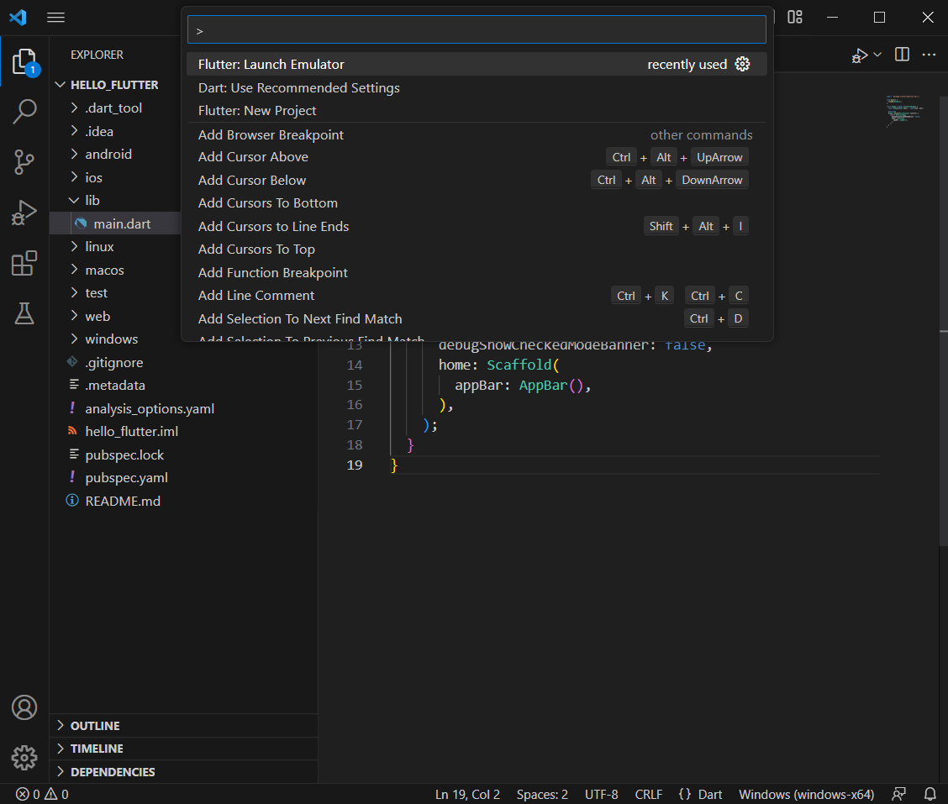Open pubspec.lock file
This screenshot has height=804, width=948.
click(183, 455)
